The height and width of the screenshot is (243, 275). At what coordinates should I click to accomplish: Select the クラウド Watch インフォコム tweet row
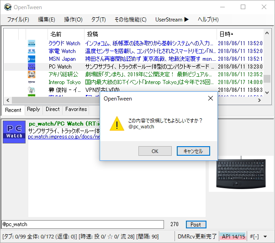coord(133,43)
